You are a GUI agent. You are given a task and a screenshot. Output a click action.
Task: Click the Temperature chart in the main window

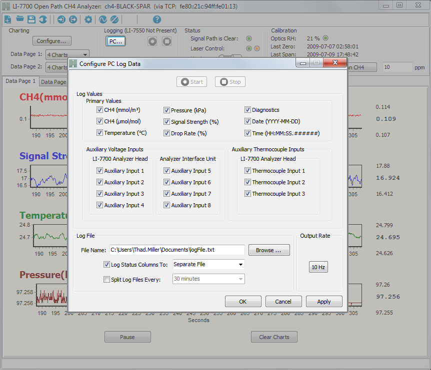coord(50,235)
